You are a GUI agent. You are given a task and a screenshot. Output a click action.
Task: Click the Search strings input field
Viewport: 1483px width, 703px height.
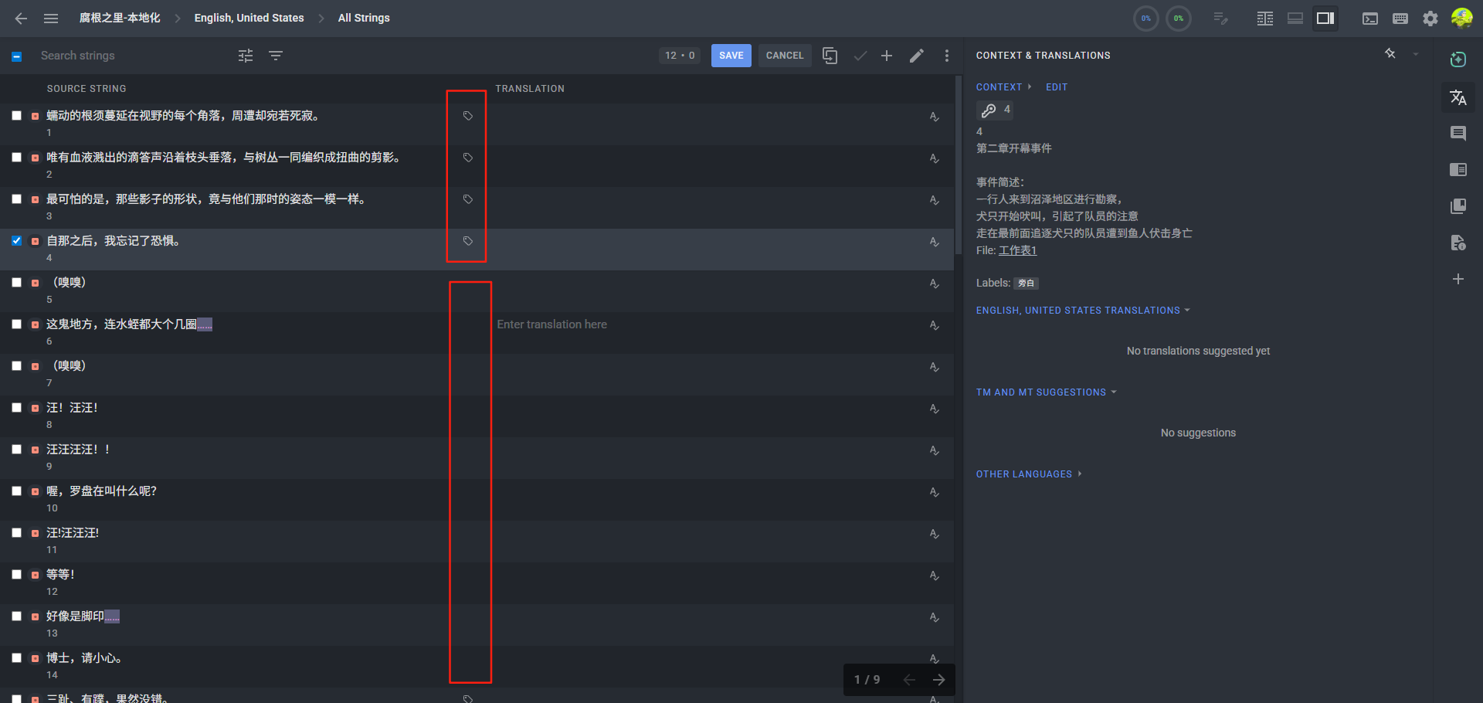131,56
